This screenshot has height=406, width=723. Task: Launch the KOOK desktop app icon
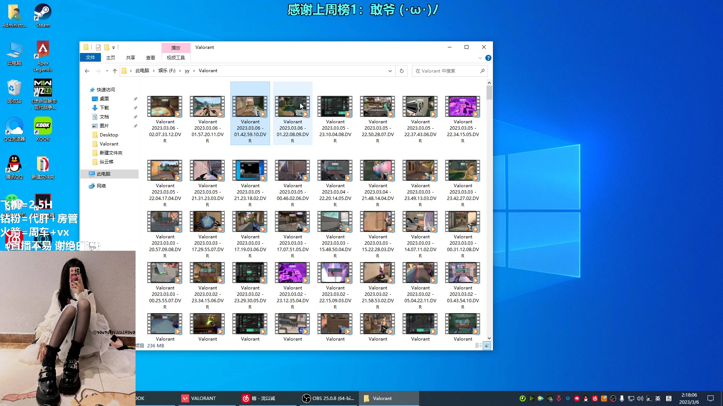43,129
